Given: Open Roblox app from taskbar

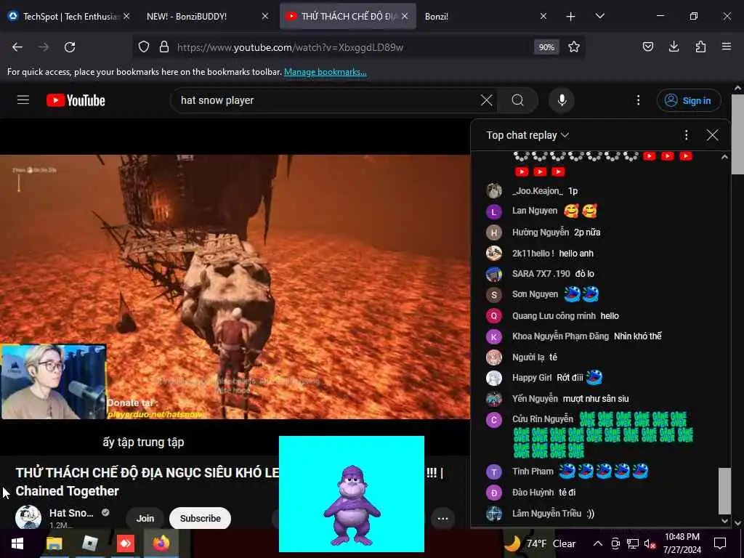Looking at the screenshot, I should coord(89,543).
